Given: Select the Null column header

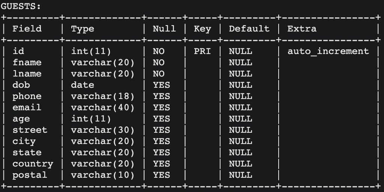Looking at the screenshot, I should pyautogui.click(x=164, y=29).
